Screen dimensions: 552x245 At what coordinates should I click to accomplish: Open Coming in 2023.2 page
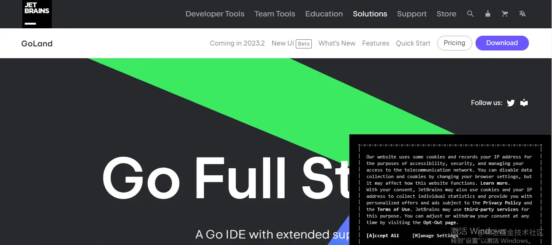(237, 43)
